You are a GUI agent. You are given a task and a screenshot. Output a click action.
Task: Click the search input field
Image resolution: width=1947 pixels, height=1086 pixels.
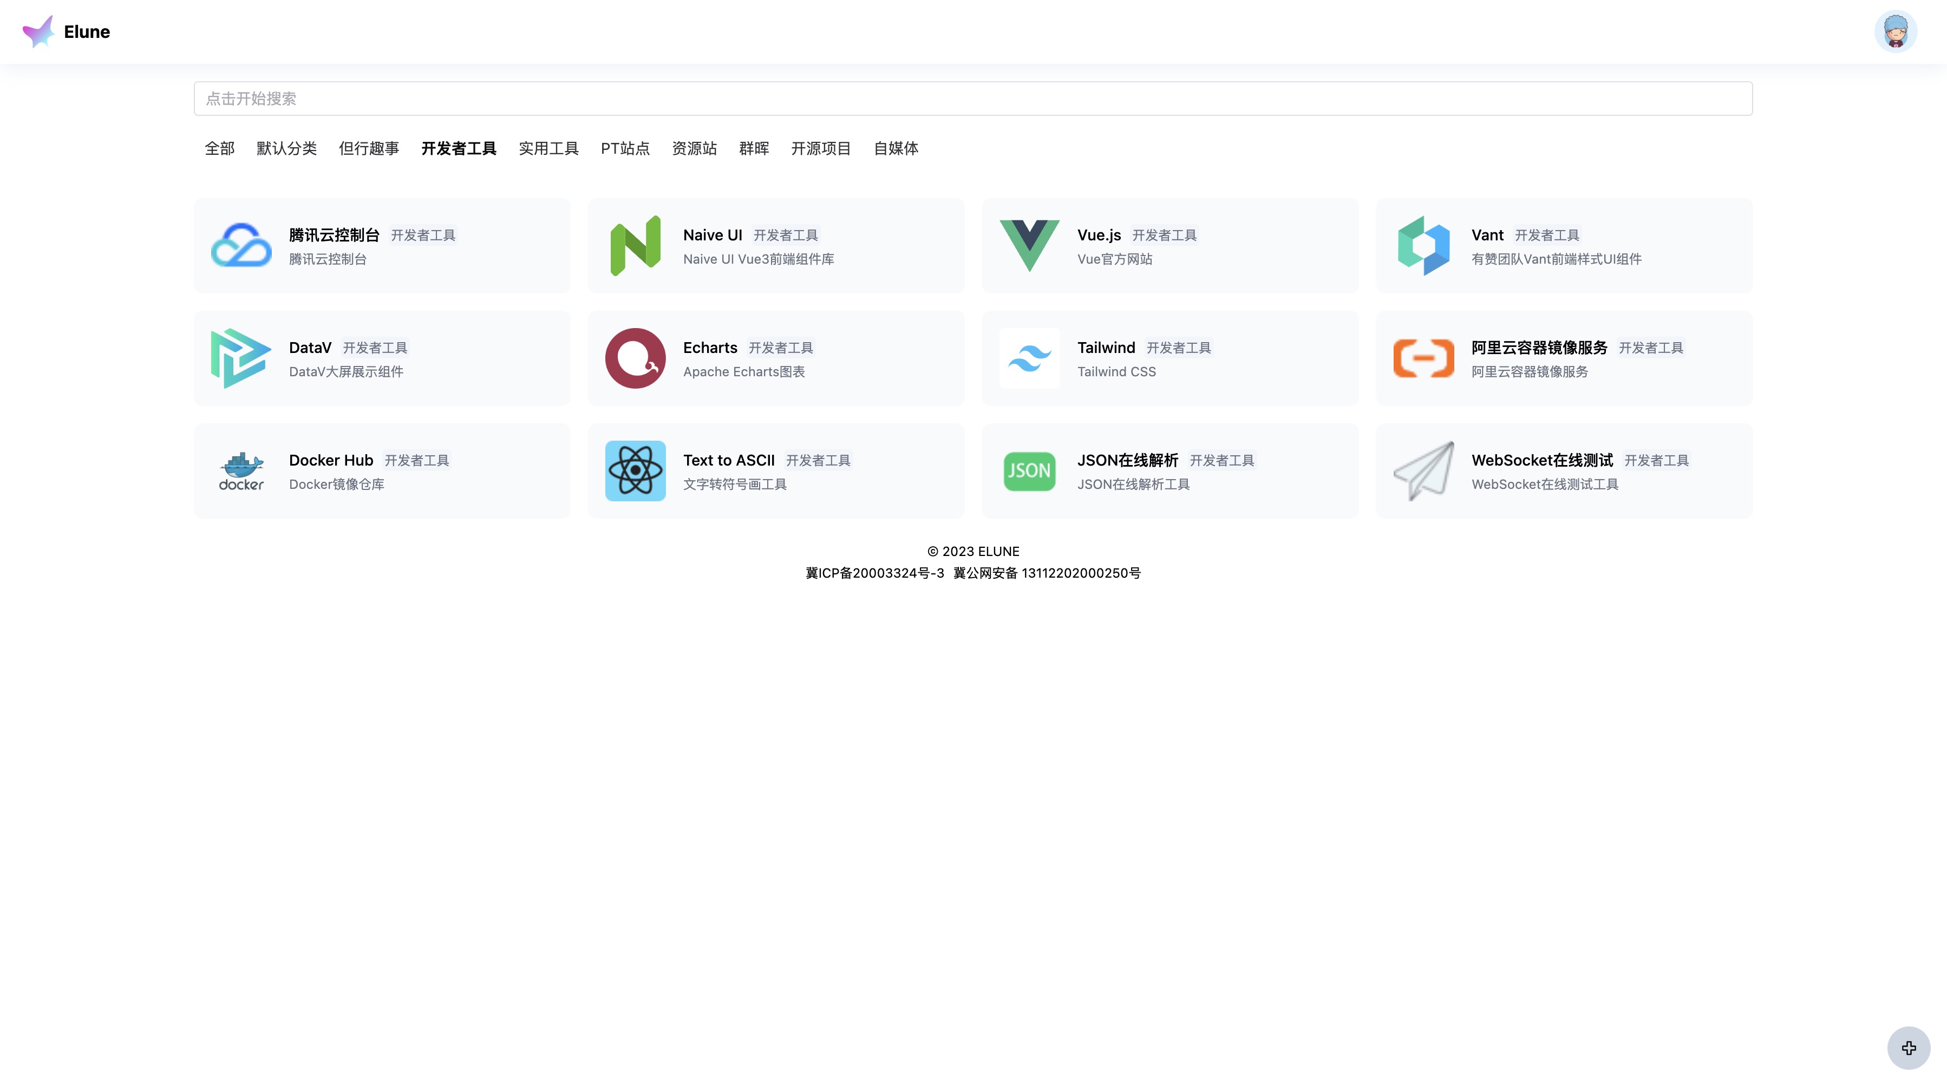[973, 98]
